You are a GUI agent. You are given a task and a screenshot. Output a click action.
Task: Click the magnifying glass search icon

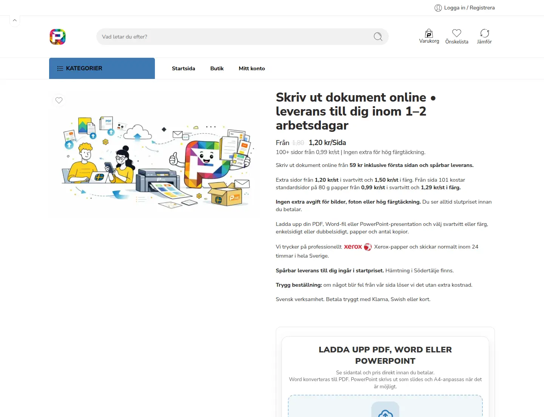(x=378, y=37)
